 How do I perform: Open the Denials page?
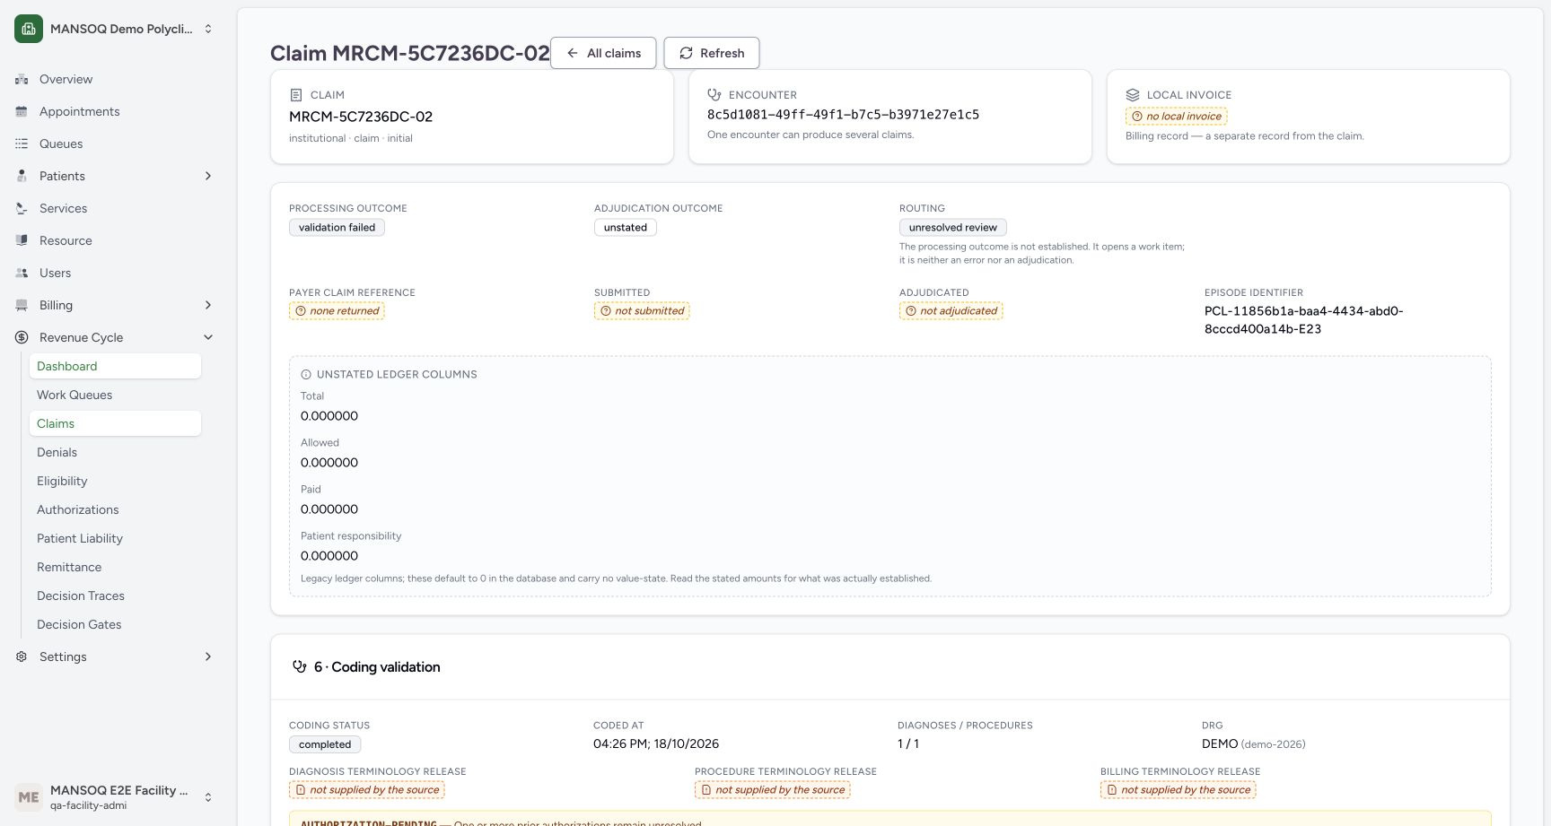pyautogui.click(x=115, y=452)
